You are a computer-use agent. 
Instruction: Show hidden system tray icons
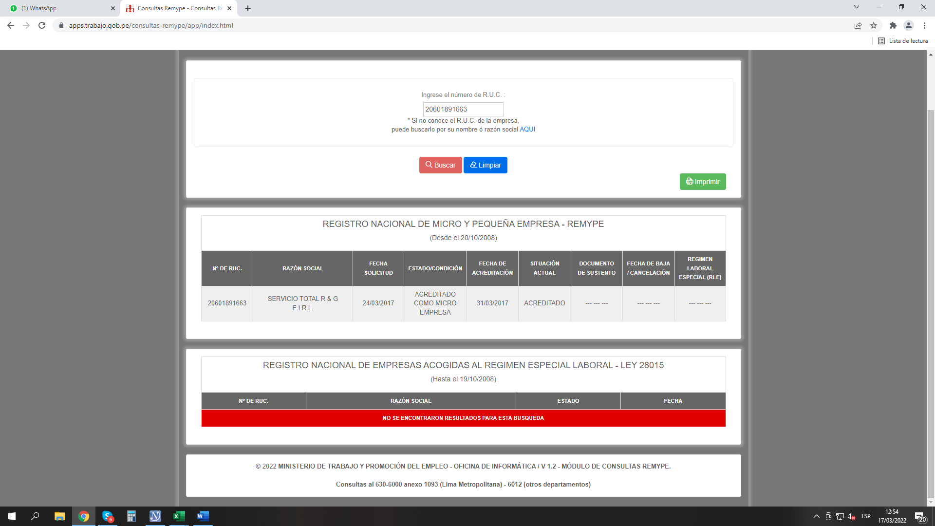(x=816, y=516)
